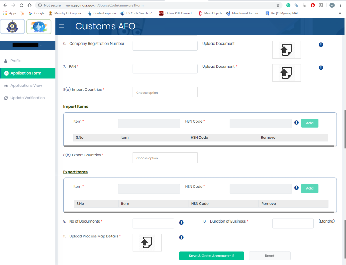The height and width of the screenshot is (265, 346).
Task: Click the Not secure site info indicator
Action: click(49, 5)
